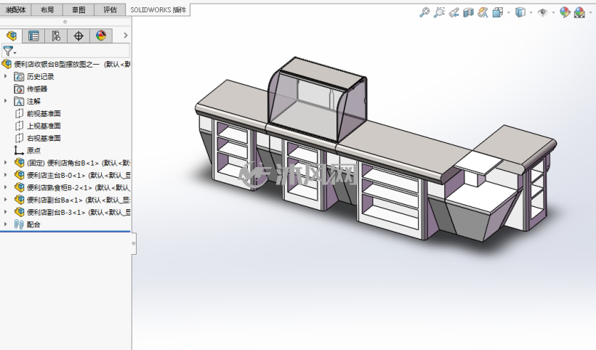Expand the 配合 mates folder
596x350 pixels.
click(x=5, y=224)
